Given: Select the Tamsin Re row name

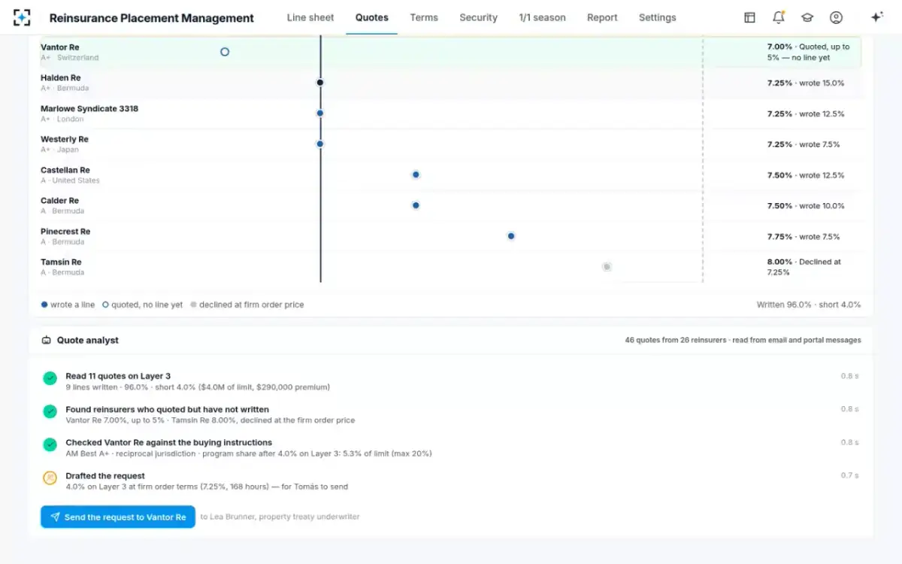Looking at the screenshot, I should (62, 262).
